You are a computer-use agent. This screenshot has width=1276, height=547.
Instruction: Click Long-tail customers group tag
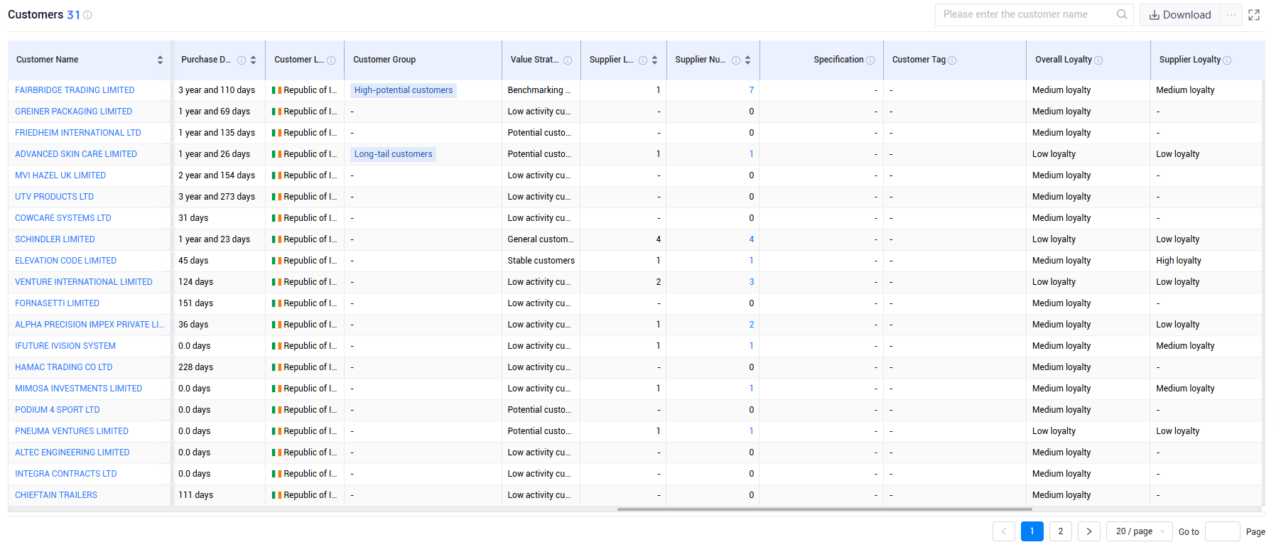tap(394, 154)
